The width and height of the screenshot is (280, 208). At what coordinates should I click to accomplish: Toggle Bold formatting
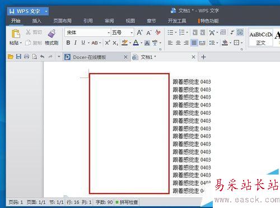pyautogui.click(x=68, y=43)
